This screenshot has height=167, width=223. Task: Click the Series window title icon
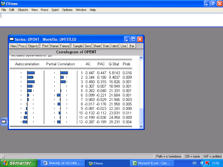(12, 39)
